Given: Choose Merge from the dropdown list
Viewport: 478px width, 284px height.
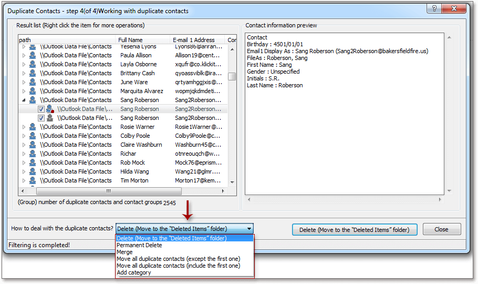Looking at the screenshot, I should (124, 252).
